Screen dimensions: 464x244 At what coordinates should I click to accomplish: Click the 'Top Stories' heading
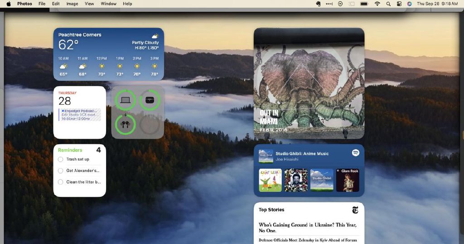[271, 210]
